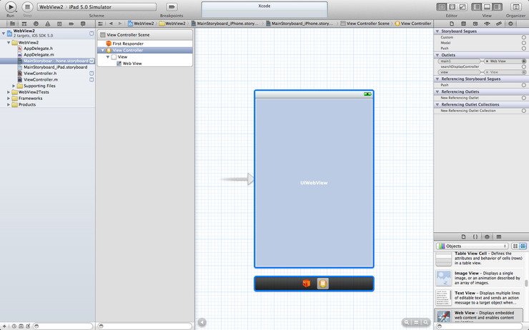Screen dimensions: 529x330
Task: Show the Media library
Action: (499, 236)
